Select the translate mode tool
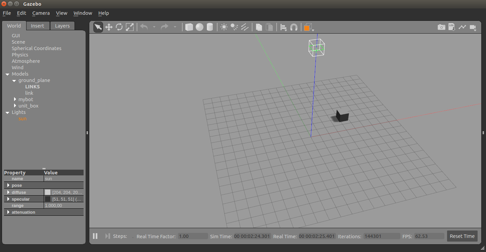Viewport: 486px width, 252px height. tap(109, 27)
